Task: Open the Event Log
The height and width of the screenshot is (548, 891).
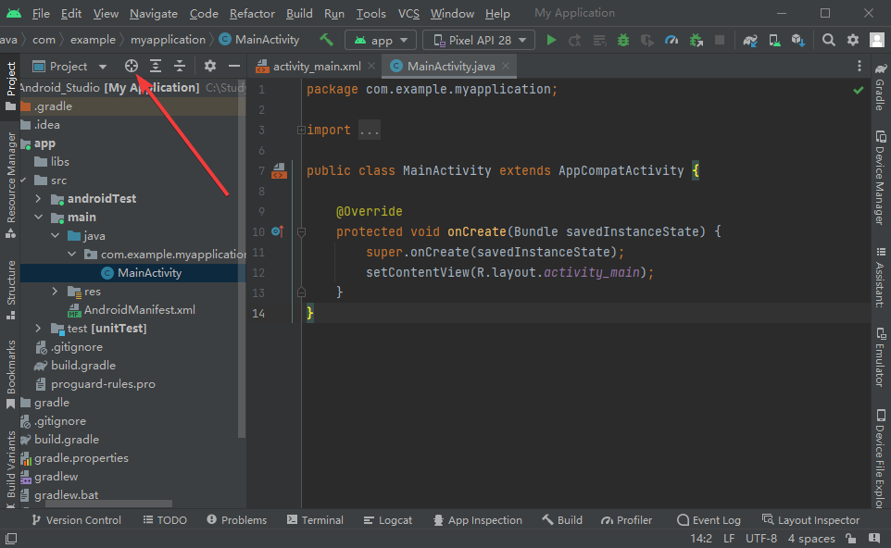Action: (x=709, y=519)
